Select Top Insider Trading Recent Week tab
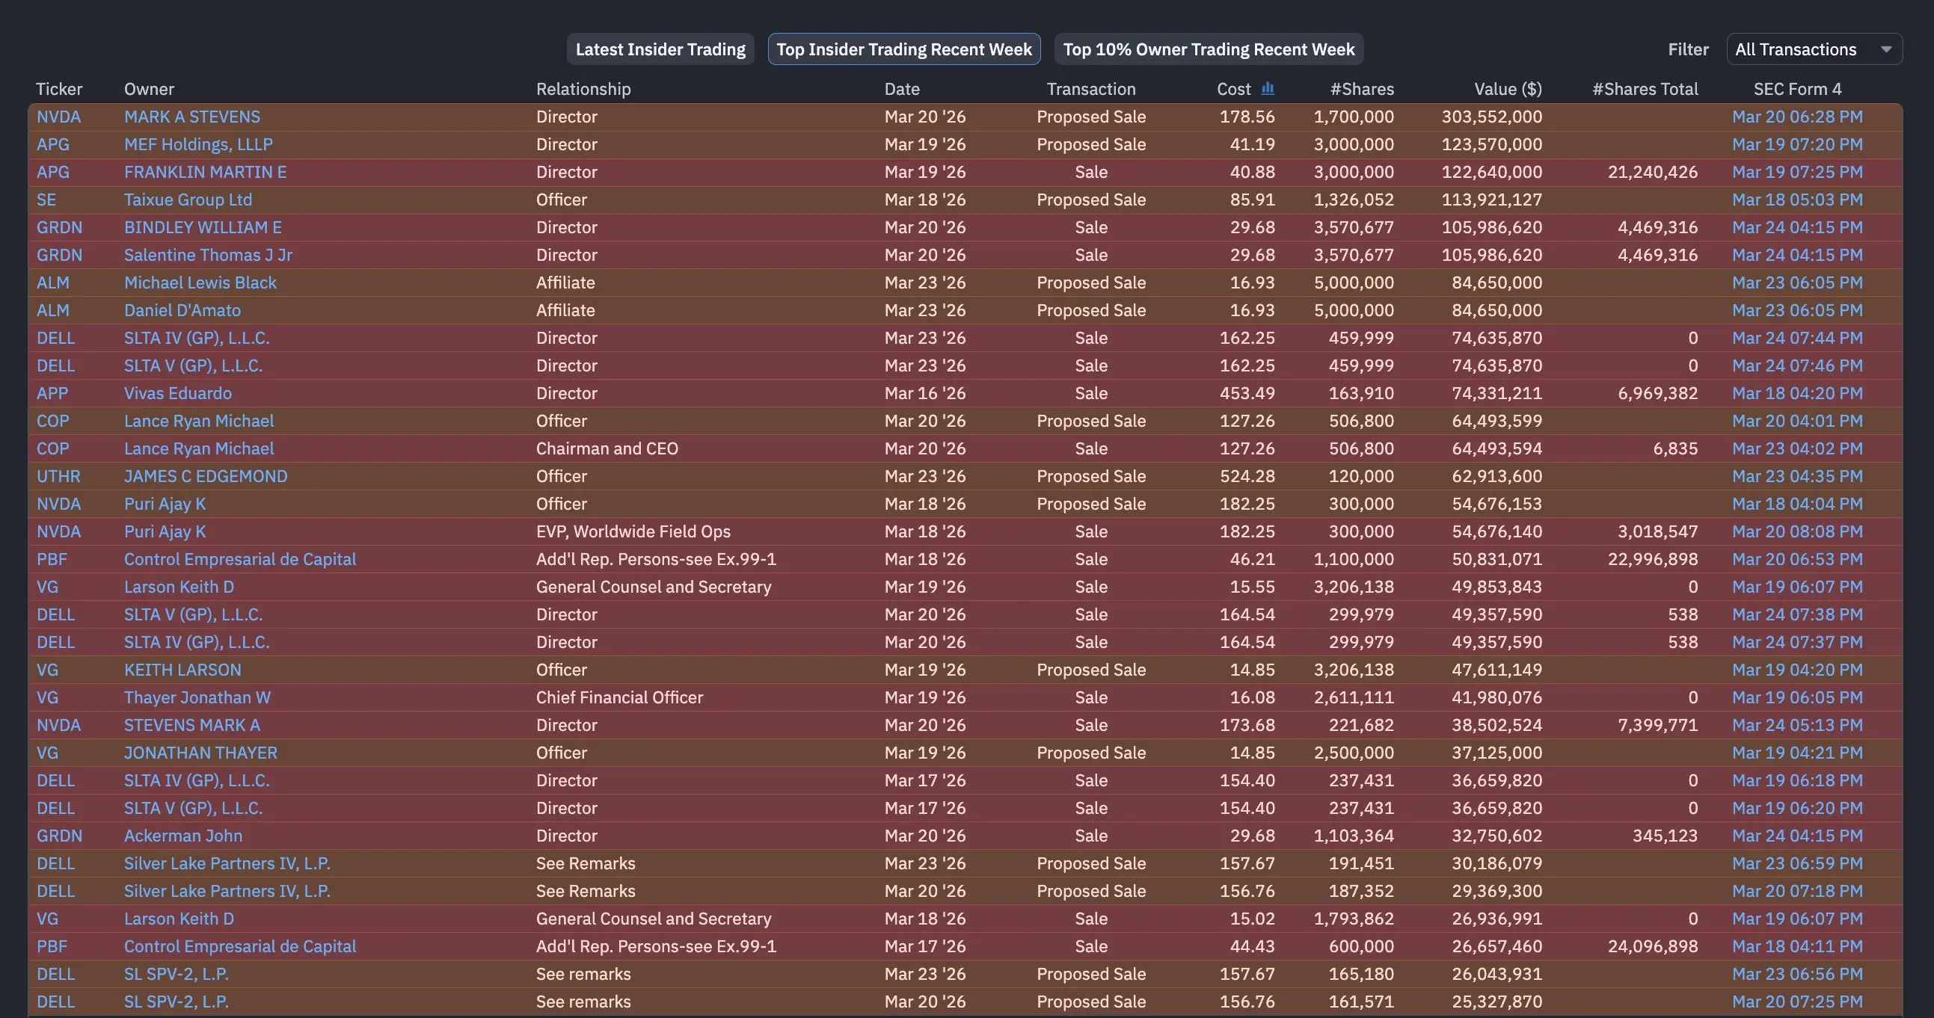Viewport: 1934px width, 1018px height. click(903, 49)
